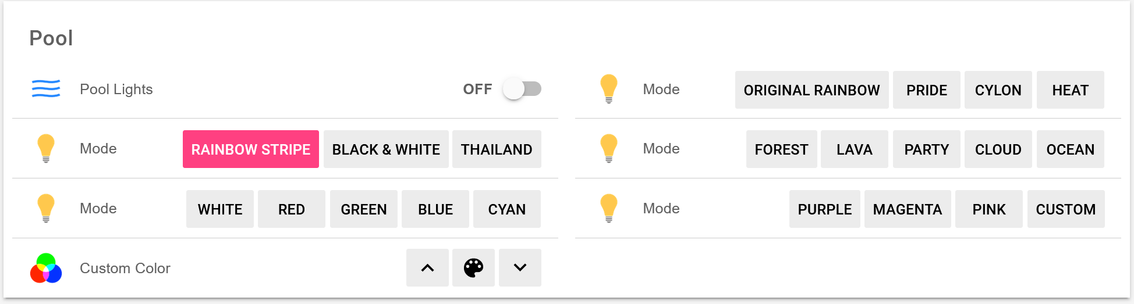
Task: Switch to the Ocean mode
Action: tap(1070, 149)
